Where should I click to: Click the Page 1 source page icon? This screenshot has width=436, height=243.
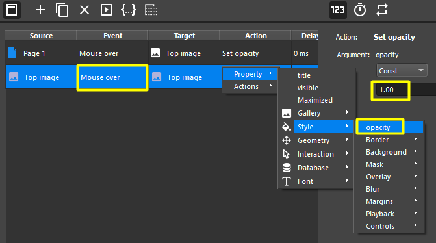tap(12, 53)
